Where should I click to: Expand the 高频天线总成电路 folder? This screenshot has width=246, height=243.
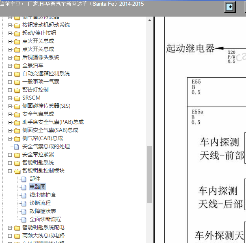coord(10,236)
